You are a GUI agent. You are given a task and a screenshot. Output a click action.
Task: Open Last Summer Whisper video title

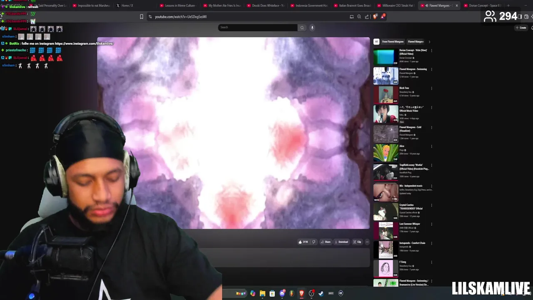click(410, 224)
